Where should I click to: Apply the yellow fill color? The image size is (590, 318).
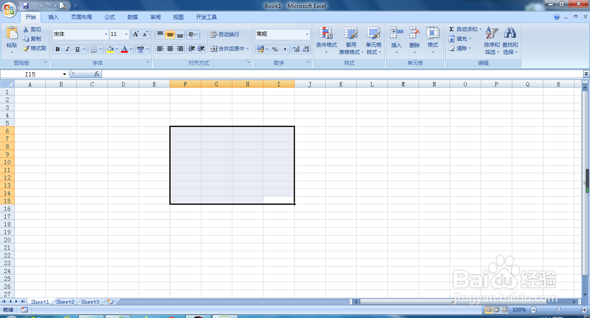point(111,49)
